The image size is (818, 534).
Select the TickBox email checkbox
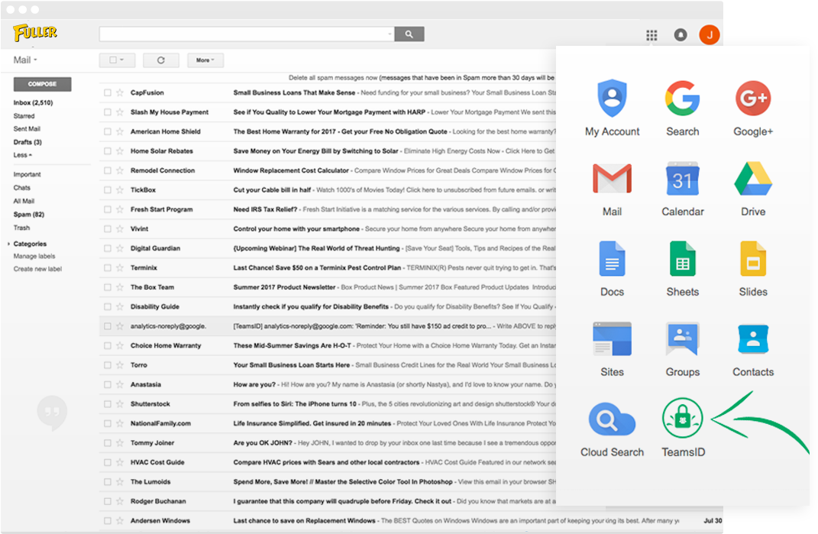108,190
